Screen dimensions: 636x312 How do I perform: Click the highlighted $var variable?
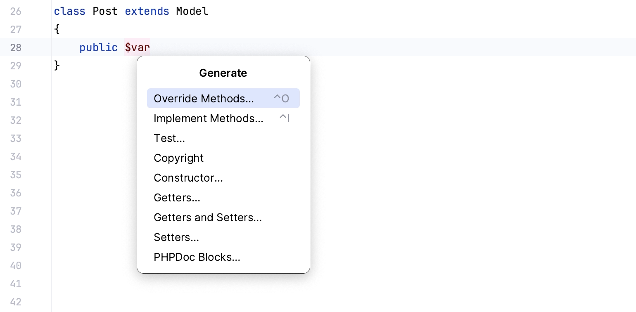tap(137, 47)
